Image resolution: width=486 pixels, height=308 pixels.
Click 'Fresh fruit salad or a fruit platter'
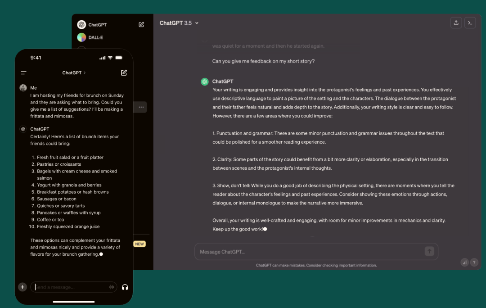click(70, 157)
